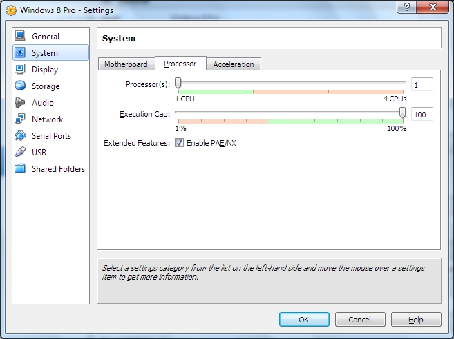Select the Serial Ports label in the category list
454x339 pixels.
pos(51,135)
